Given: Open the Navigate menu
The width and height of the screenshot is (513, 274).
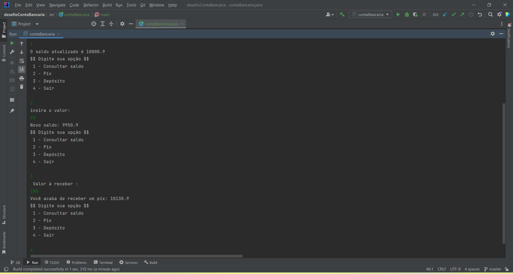Looking at the screenshot, I should (x=57, y=5).
